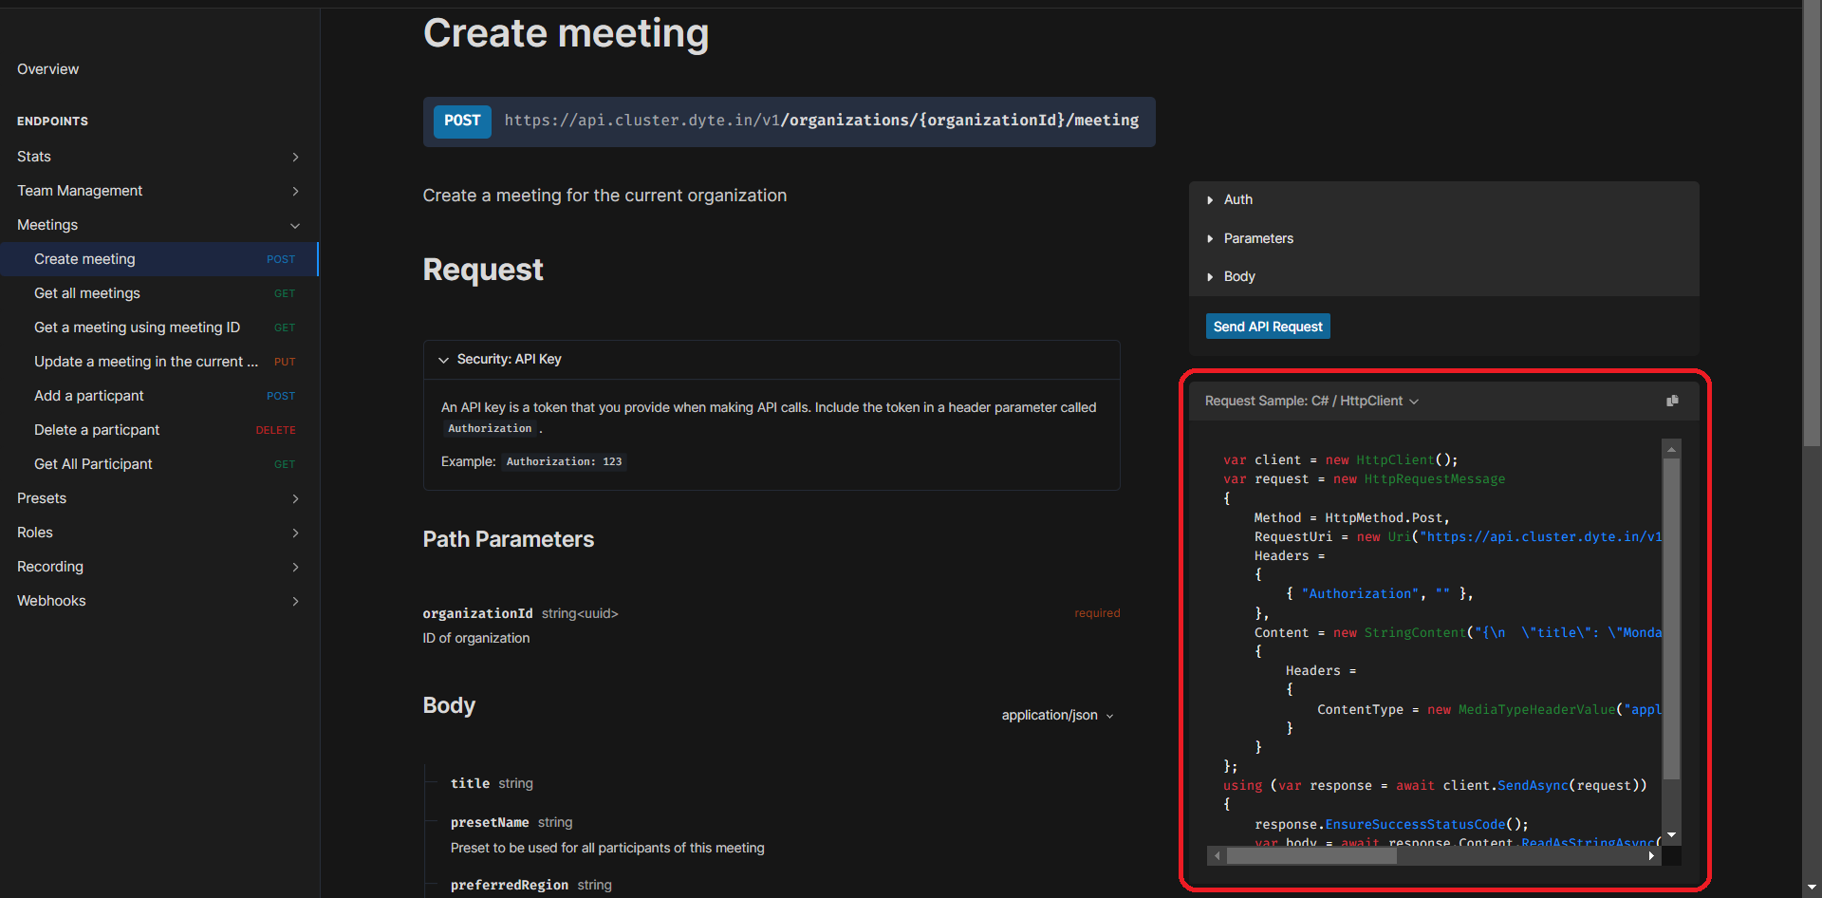Expand the Stats endpoints section
The width and height of the screenshot is (1822, 898).
coord(158,157)
